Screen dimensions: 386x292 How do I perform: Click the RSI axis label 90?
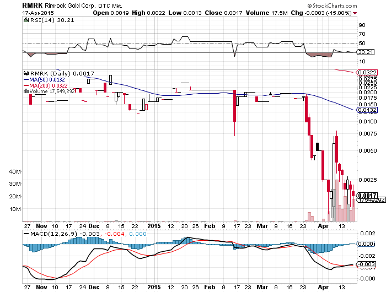pos(362,25)
